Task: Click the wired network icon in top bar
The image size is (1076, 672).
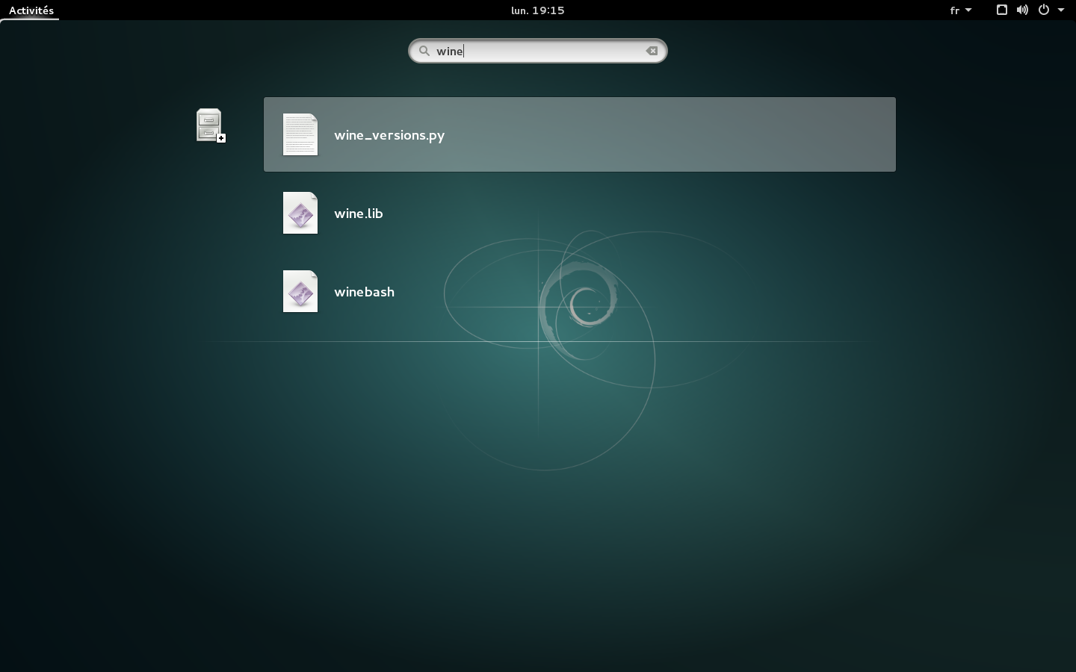Action: pyautogui.click(x=1002, y=10)
